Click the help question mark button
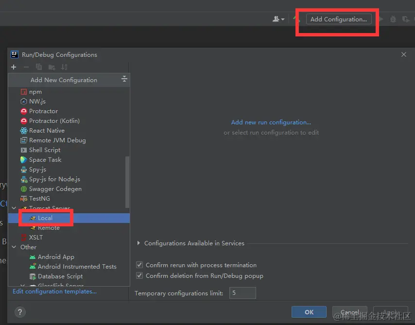The image size is (415, 325). click(x=20, y=312)
